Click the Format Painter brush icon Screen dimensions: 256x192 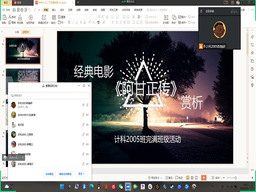pos(20,18)
